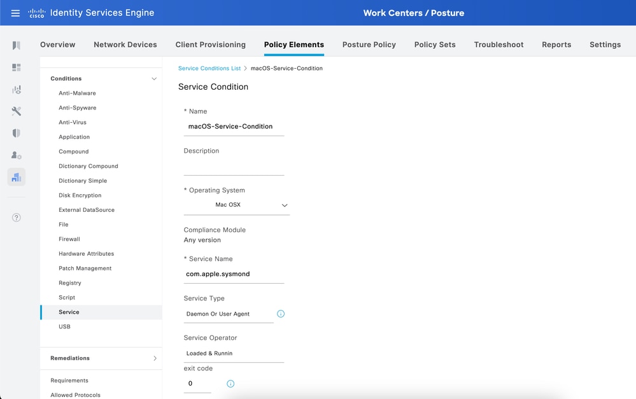Screen dimensions: 636x399
Task: Click the Work Centers / Posture title
Action: click(x=414, y=13)
